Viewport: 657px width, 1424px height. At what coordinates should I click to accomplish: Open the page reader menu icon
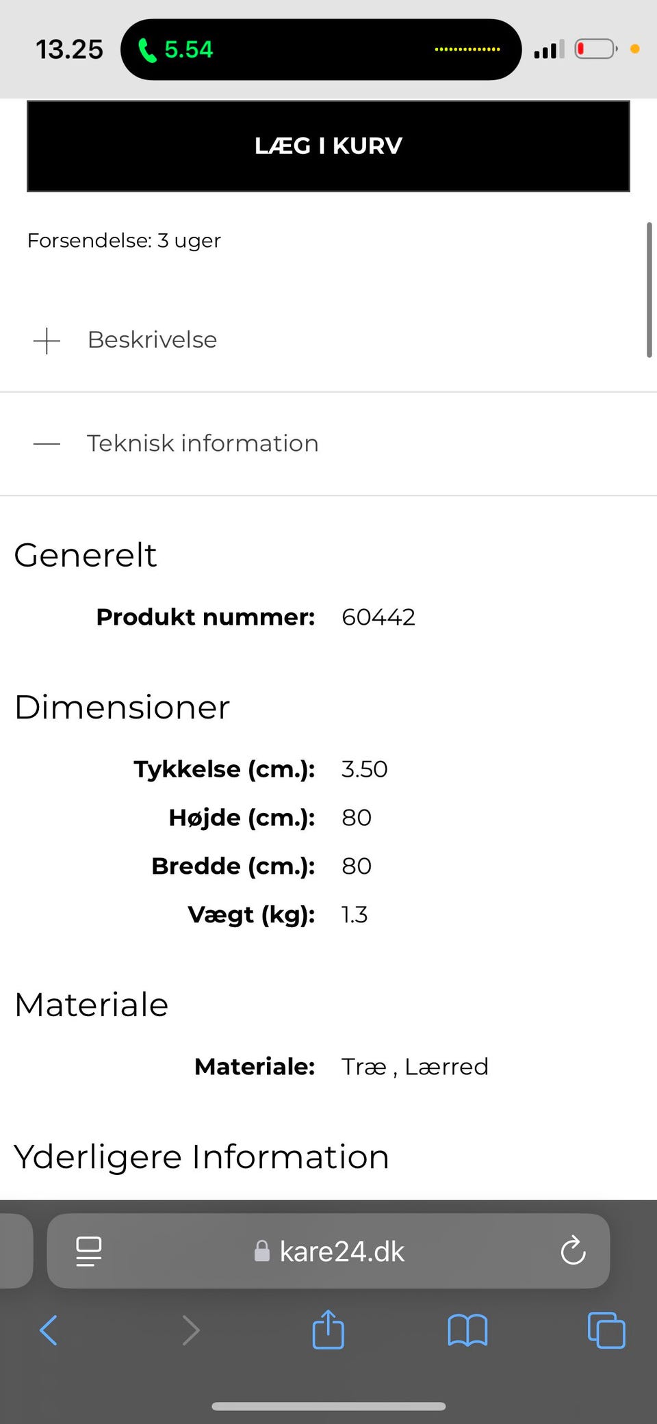click(x=88, y=1251)
